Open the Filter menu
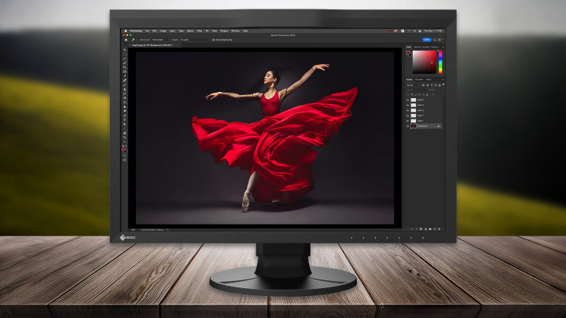Viewport: 566px width, 318px height. 199,31
